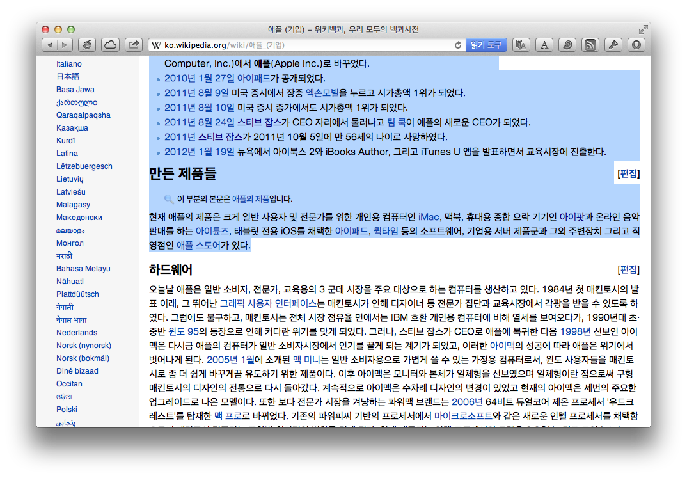Edit the 만든 제품들 section via [편집]

[x=628, y=173]
